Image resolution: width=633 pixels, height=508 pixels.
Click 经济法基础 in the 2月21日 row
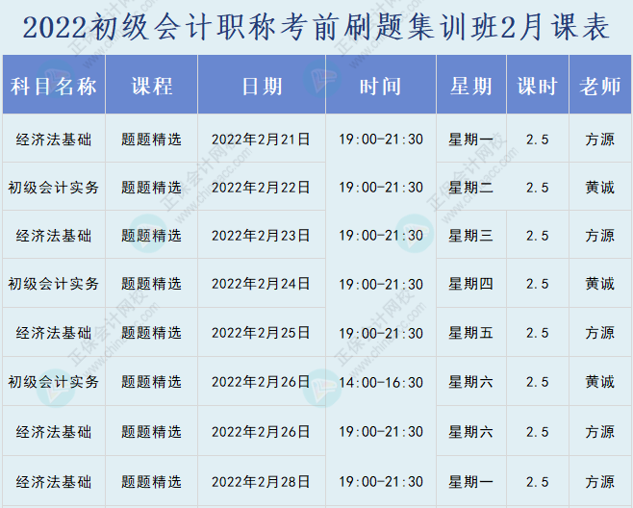pyautogui.click(x=54, y=140)
